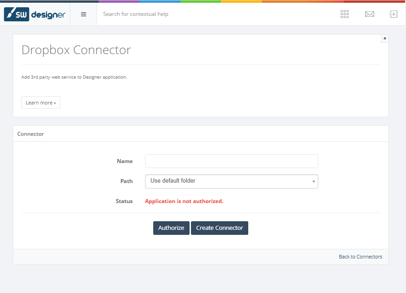
Task: Click the Authorize button
Action: click(171, 228)
